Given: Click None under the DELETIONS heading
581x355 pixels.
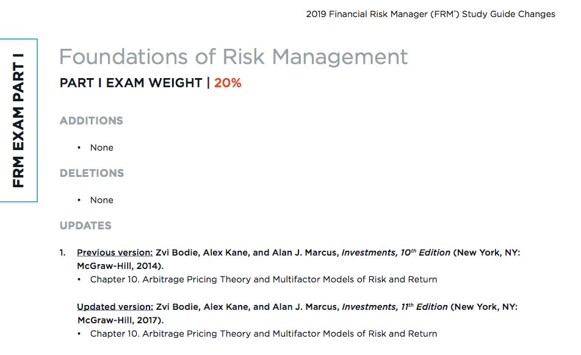Looking at the screenshot, I should [101, 200].
